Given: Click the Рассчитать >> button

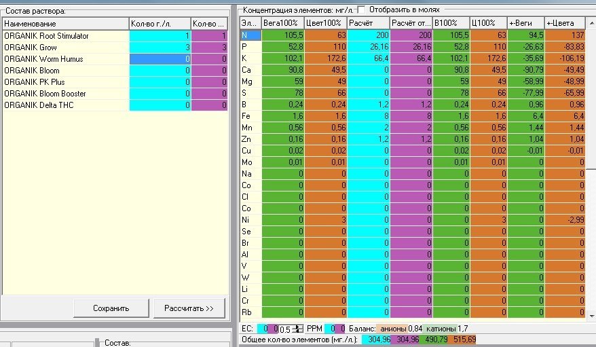Looking at the screenshot, I should tap(189, 308).
